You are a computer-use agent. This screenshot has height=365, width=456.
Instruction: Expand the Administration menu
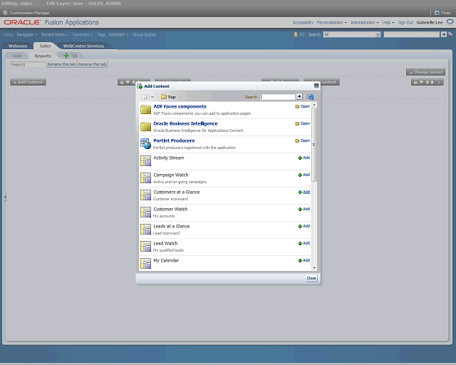coord(365,22)
